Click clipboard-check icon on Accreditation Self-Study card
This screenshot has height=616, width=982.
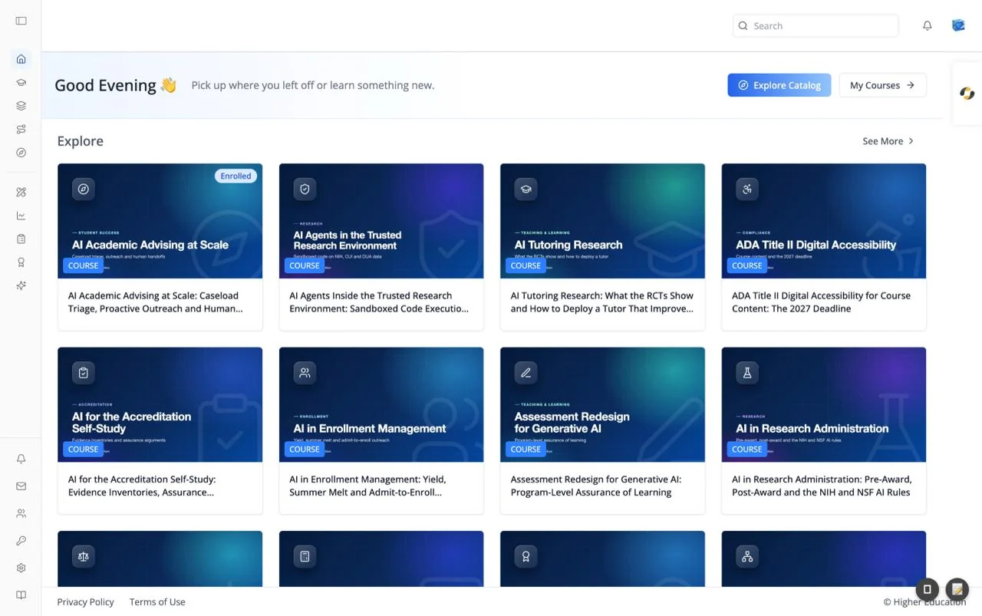tap(84, 373)
